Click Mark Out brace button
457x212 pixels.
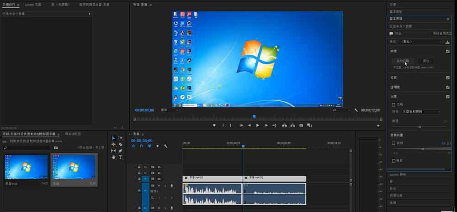[230, 125]
